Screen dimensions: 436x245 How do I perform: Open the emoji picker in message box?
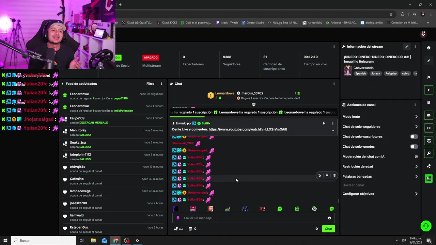329,218
